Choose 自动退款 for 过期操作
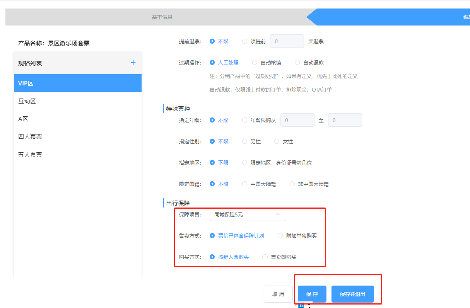This screenshot has width=470, height=308. point(297,63)
